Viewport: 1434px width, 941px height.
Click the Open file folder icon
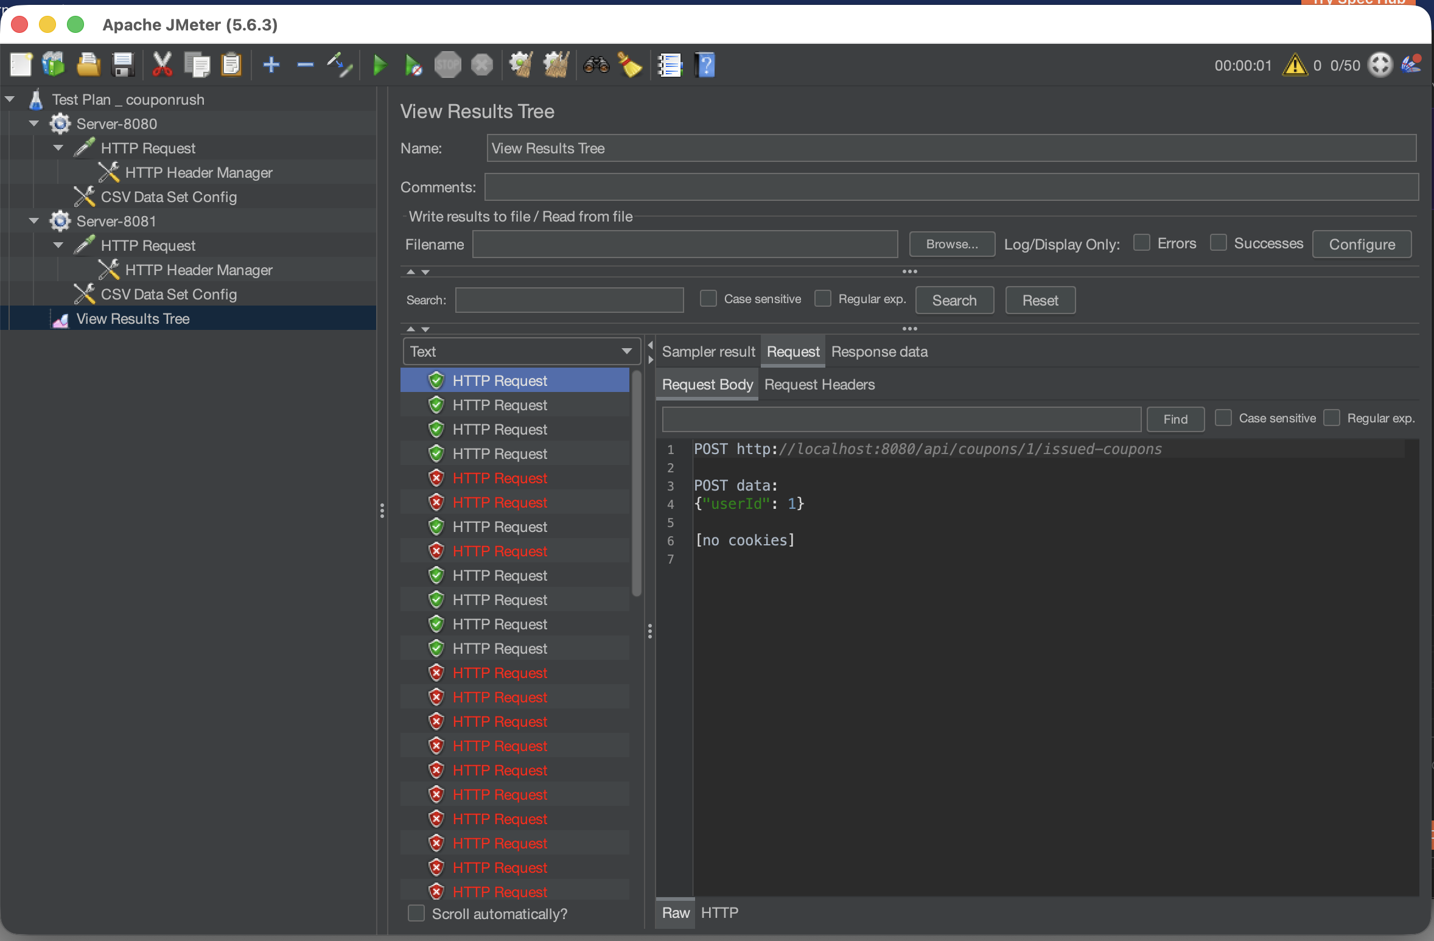[88, 65]
